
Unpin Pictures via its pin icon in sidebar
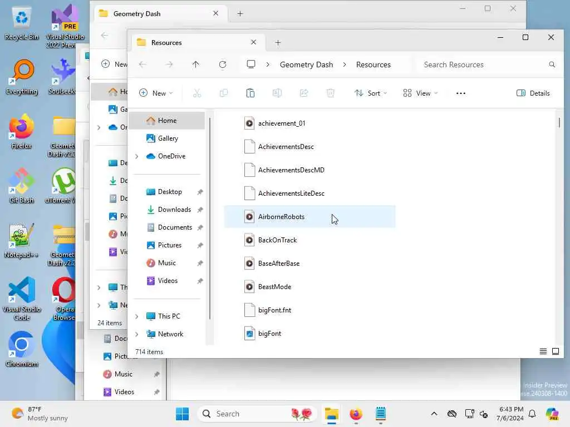coord(200,245)
